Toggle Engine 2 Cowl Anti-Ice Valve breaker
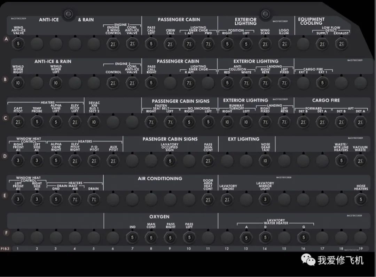Viewport: 376px width, 277px height. point(132,83)
